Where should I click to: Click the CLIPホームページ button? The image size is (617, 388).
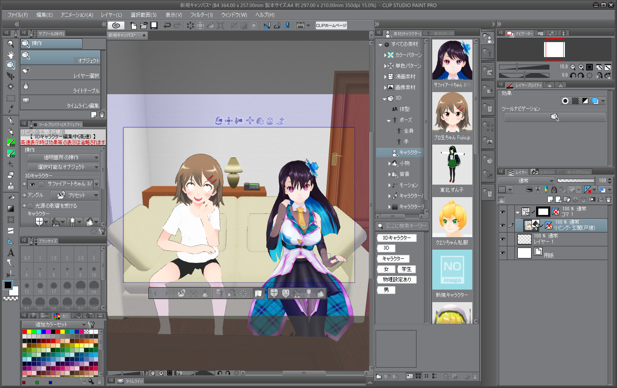click(x=331, y=25)
